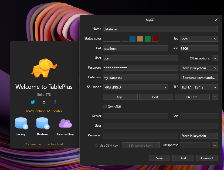
Task: Click the SSH private key button
Action: pos(141,145)
